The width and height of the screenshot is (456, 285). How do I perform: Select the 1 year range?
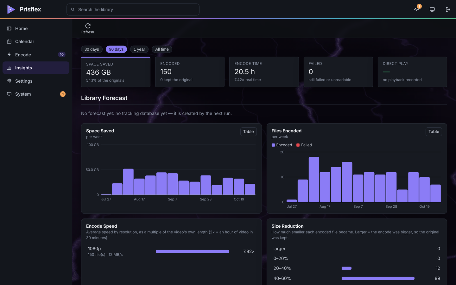[139, 49]
